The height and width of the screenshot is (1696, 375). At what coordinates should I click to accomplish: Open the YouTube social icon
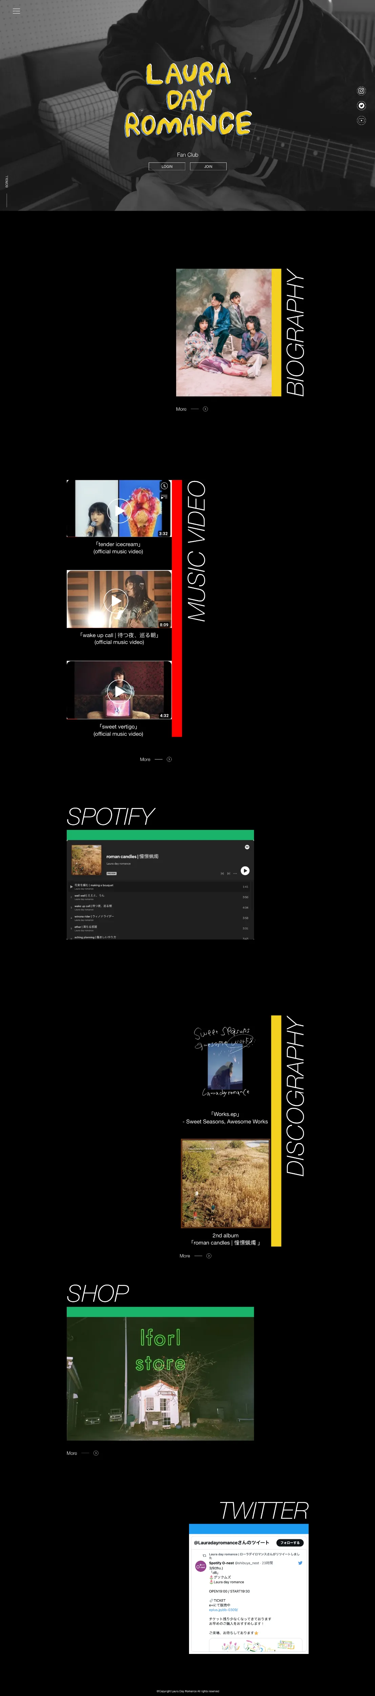(361, 120)
